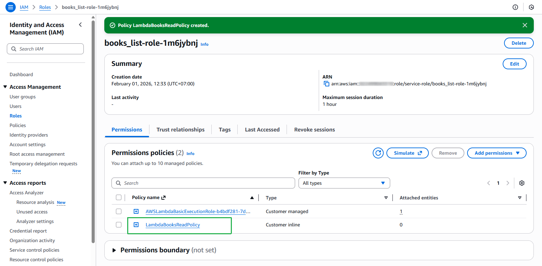Open the LambdaBooksReadPolicy link
The image size is (542, 266).
[173, 225]
